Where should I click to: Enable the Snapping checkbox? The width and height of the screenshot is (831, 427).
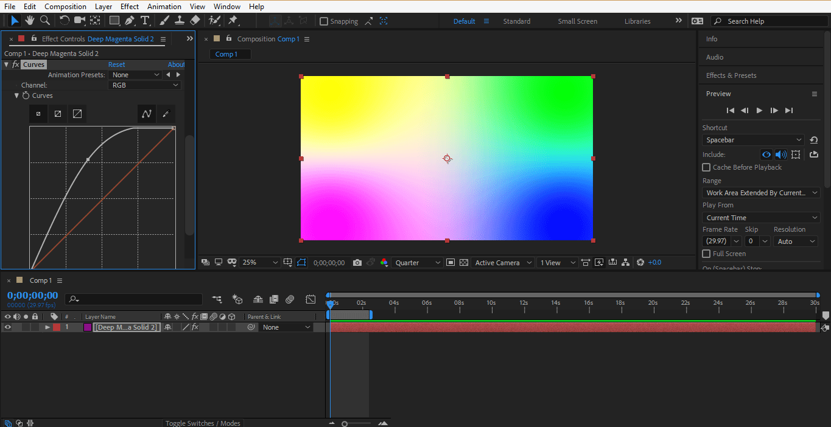324,21
